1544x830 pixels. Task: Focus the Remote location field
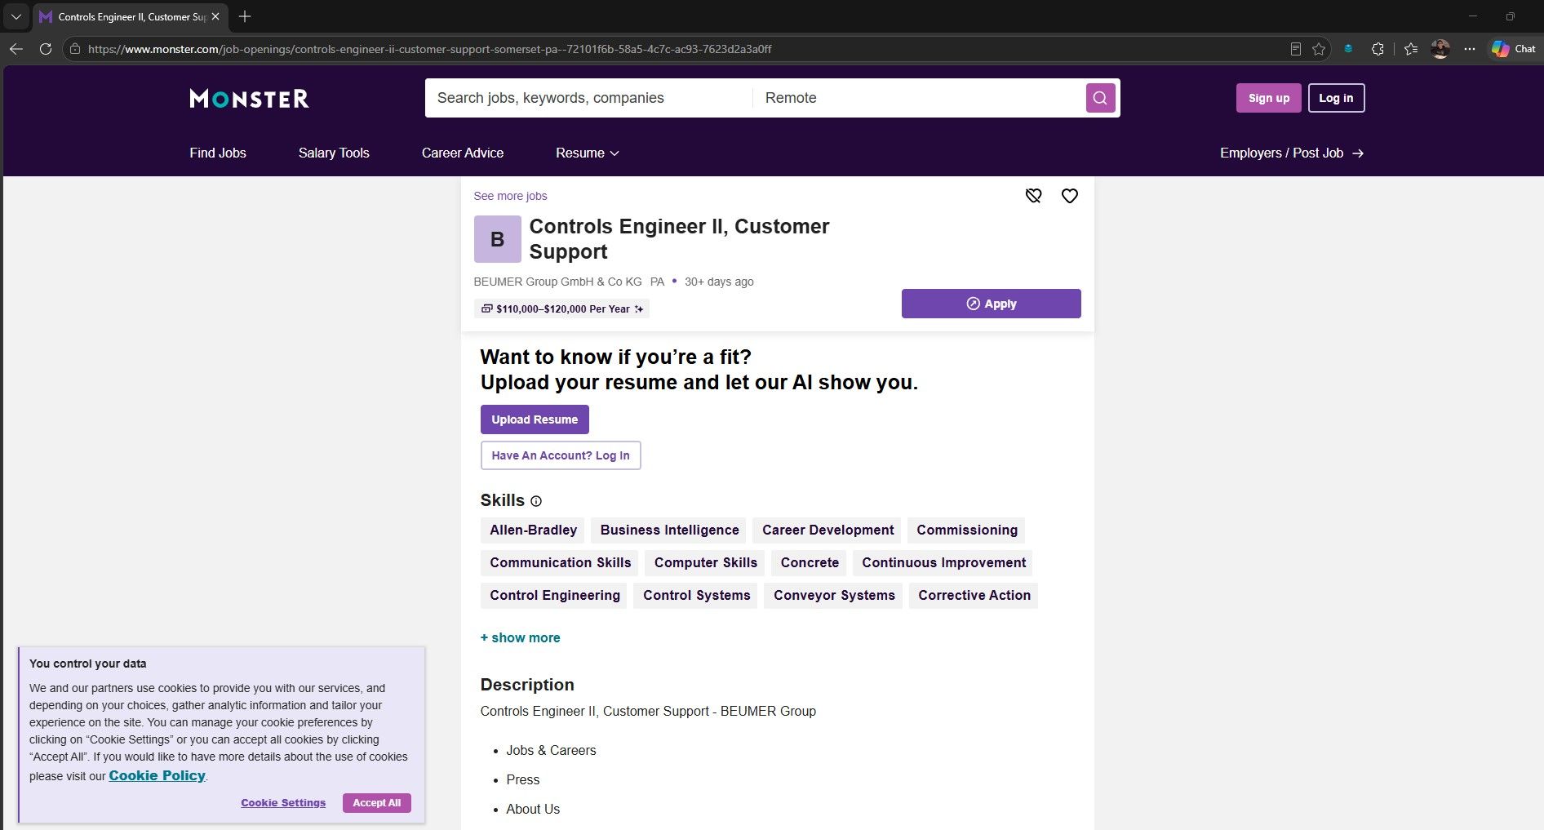point(918,98)
